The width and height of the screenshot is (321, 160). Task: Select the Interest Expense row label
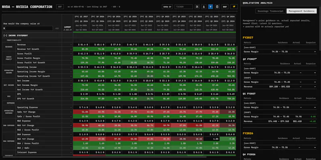click(x=27, y=152)
